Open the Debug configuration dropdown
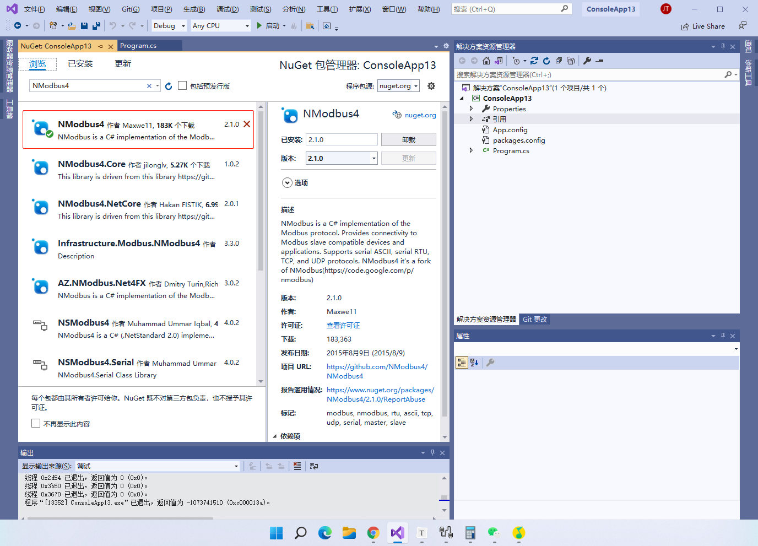 coord(169,26)
